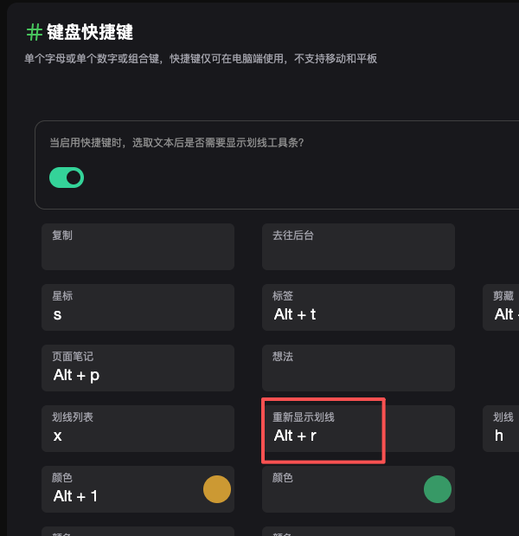The image size is (519, 536).
Task: Click the empty 颜色 field left of green swatch
Action: click(342, 494)
